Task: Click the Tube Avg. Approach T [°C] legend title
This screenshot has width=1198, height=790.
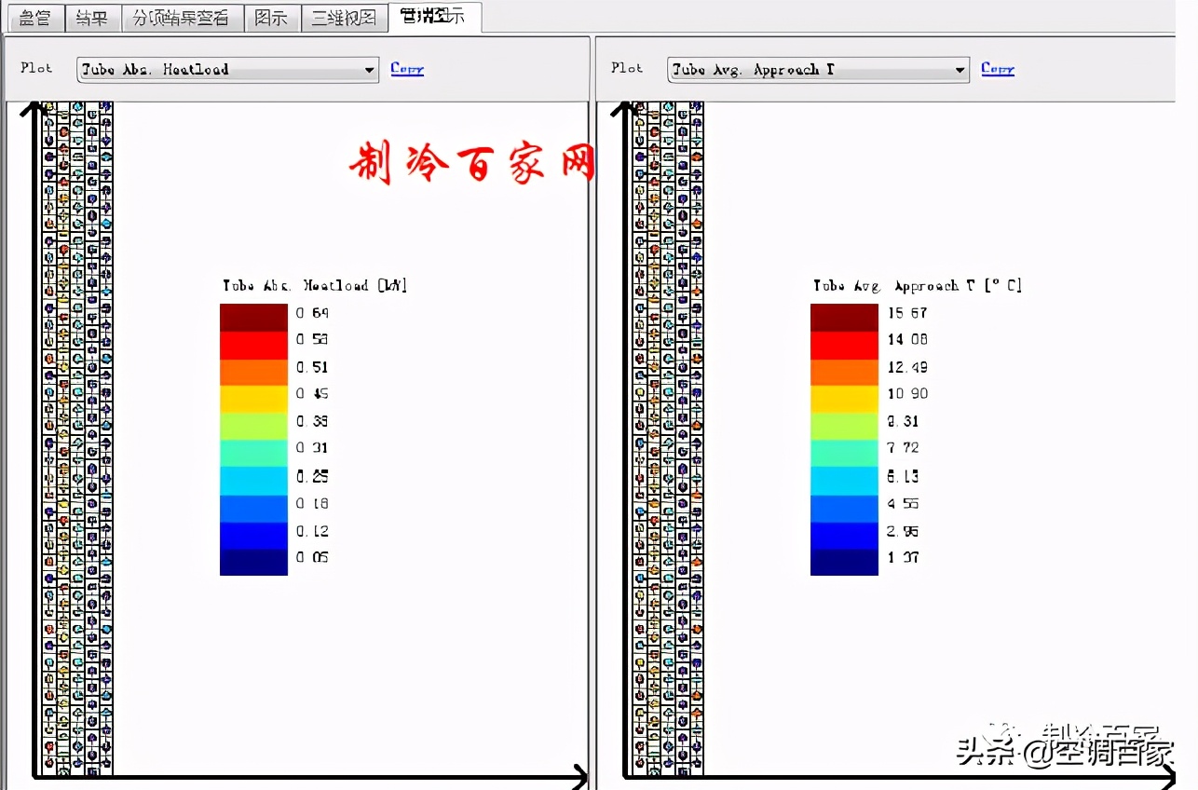Action: click(918, 286)
